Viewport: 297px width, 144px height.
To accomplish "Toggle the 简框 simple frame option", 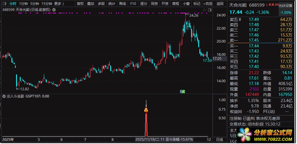I will 176,4.
